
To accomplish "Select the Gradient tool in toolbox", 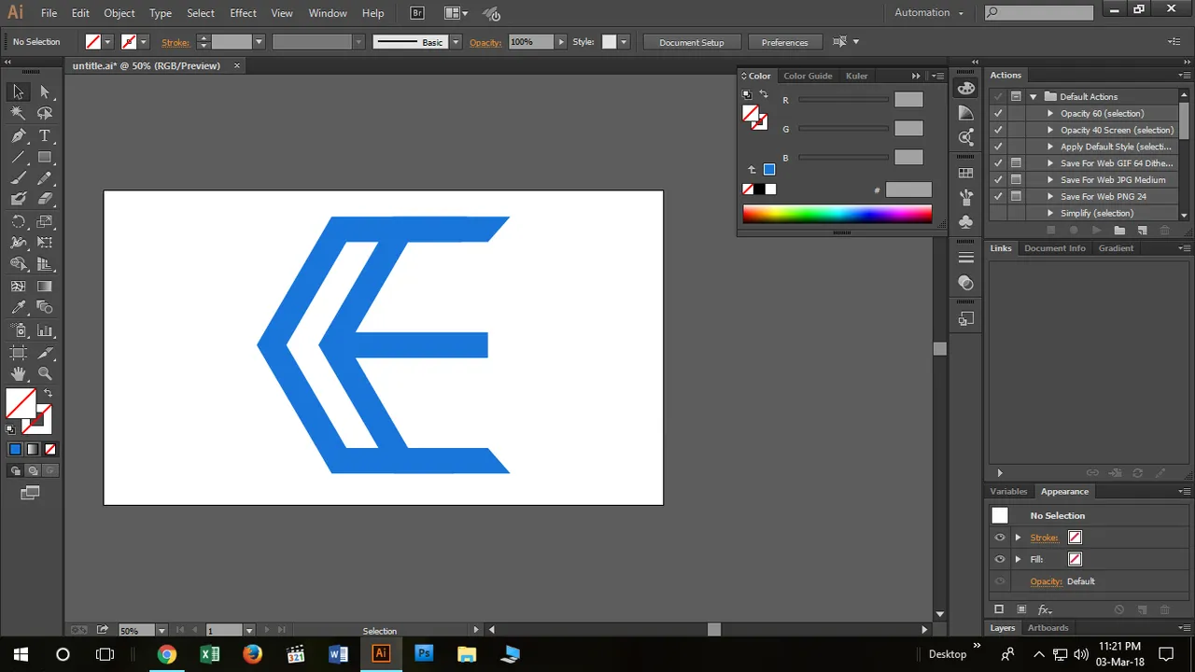I will click(45, 287).
